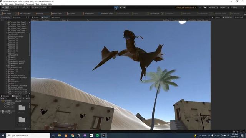Click the Pause button

tap(120, 8)
